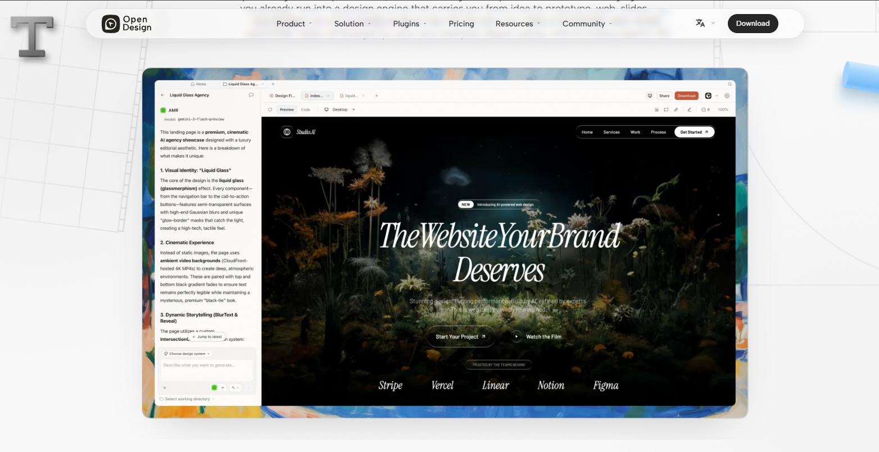
Task: Click the Describe what you want prompt field
Action: [x=207, y=370]
